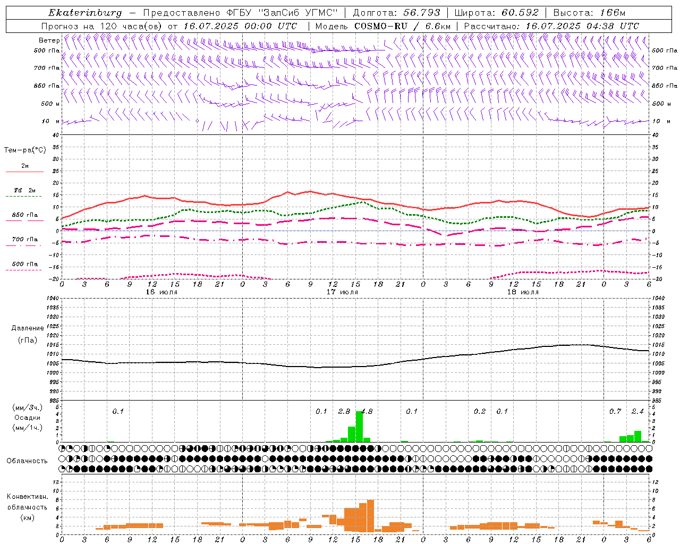
Task: Click the (мм/1ч.) precipitation unit label
Action: tap(28, 428)
